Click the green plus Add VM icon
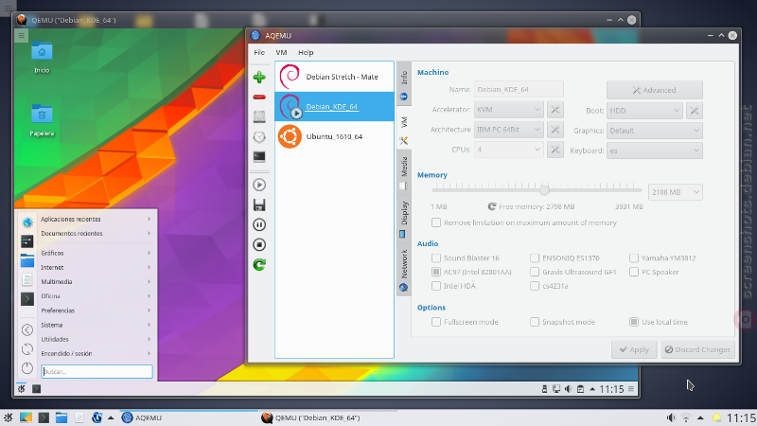 259,78
